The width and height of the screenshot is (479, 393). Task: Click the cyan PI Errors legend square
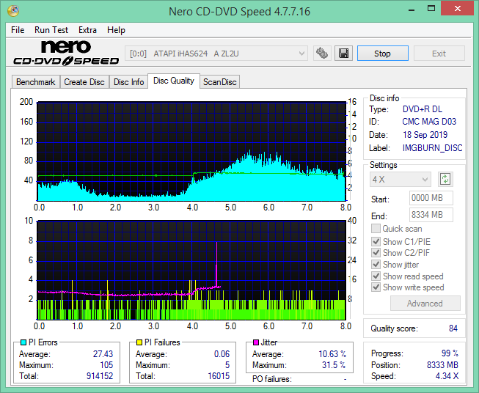(23, 342)
